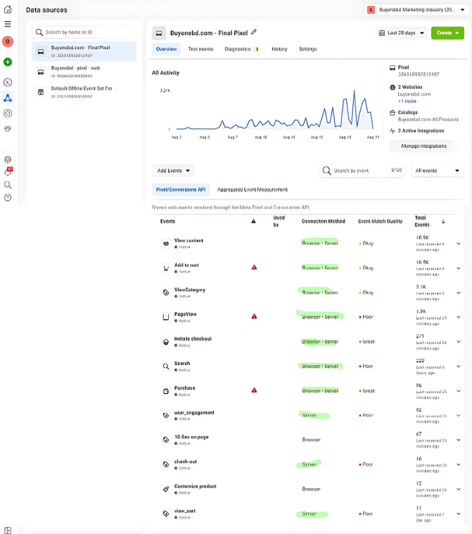Click the Initiate checkout event icon
Screen dimensions: 472x534
[x=166, y=342]
